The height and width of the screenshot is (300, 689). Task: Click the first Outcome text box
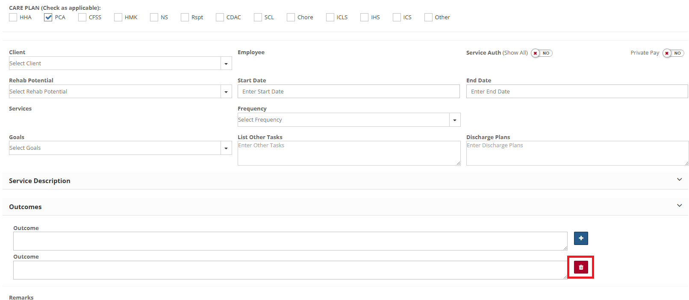click(290, 241)
